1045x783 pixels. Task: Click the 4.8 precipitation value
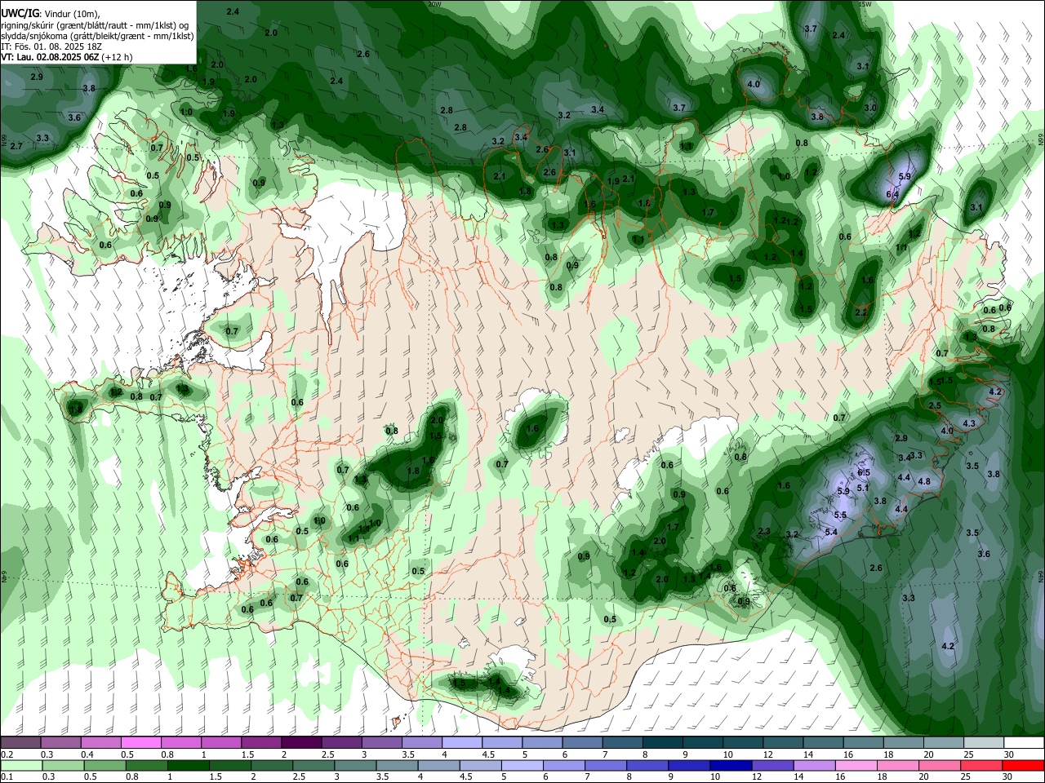(x=924, y=481)
